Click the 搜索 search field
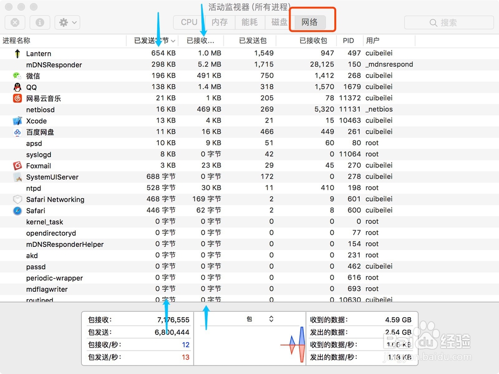 click(449, 22)
